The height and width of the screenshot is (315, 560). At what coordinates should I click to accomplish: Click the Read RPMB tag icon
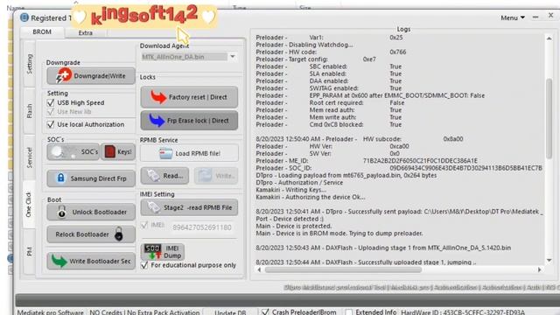pyautogui.click(x=153, y=175)
